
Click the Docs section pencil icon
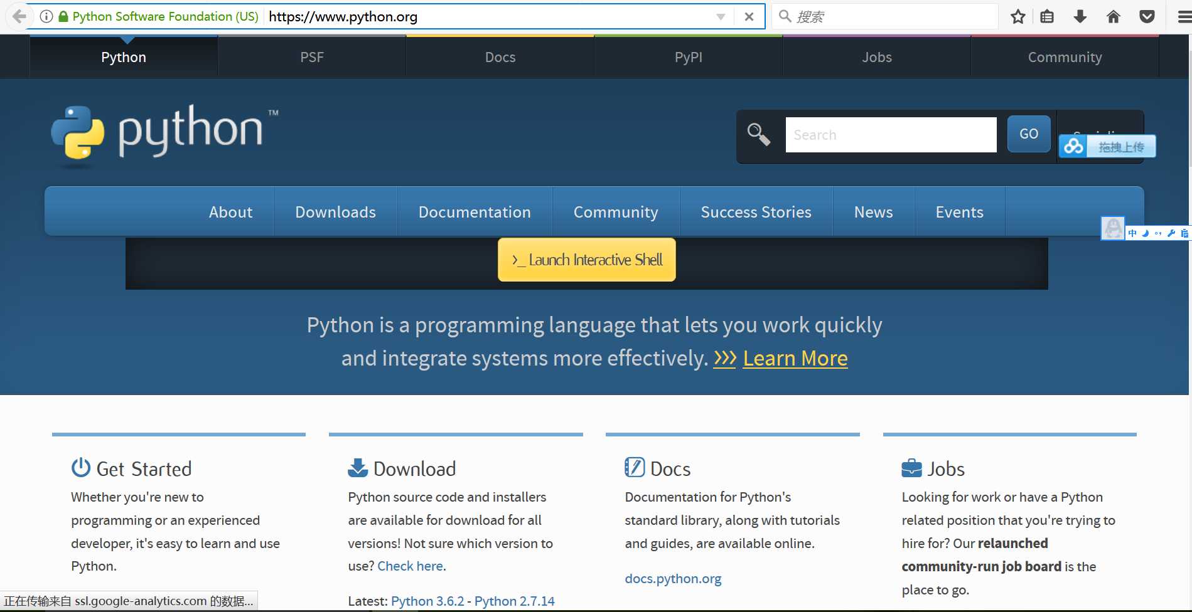(x=635, y=467)
